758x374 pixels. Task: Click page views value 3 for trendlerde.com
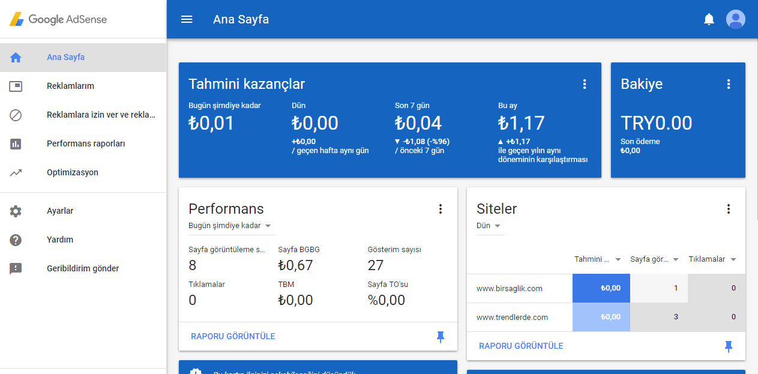[659, 317]
